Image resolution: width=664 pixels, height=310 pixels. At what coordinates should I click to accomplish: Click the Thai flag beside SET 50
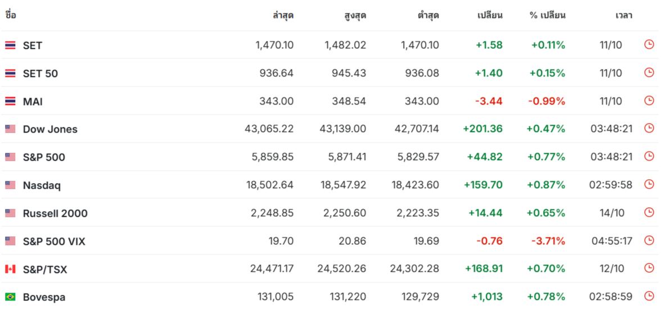click(10, 74)
